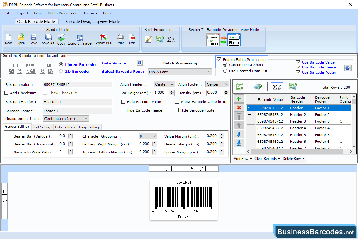The width and height of the screenshot is (358, 239).
Task: Select cell 659874545712 in data sheet
Action: 272,121
